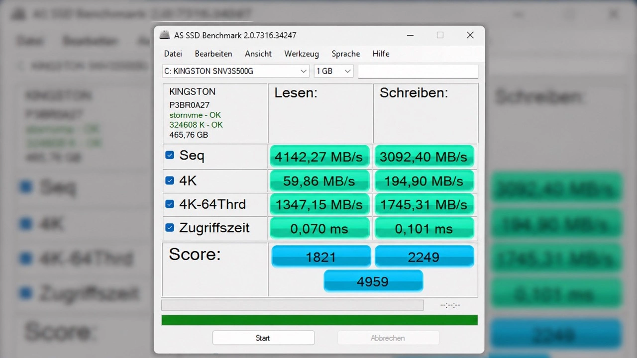Click the empty text field beside 1 GB
This screenshot has width=637, height=358.
pos(418,71)
